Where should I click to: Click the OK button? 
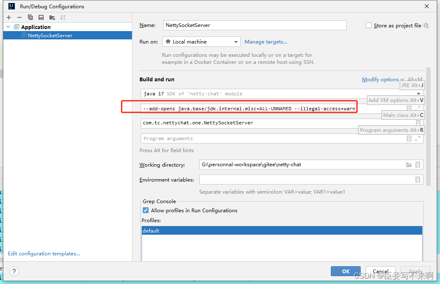(345, 271)
